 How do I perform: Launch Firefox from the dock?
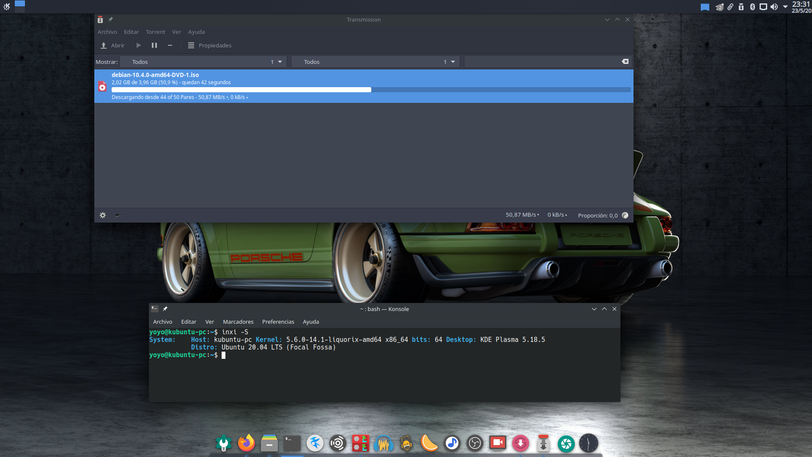[x=246, y=443]
